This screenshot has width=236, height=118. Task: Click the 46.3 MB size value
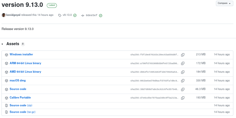coord(200,89)
